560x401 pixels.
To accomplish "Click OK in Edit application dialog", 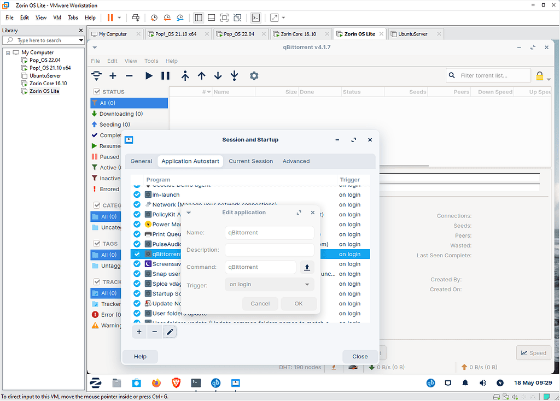I will click(299, 304).
